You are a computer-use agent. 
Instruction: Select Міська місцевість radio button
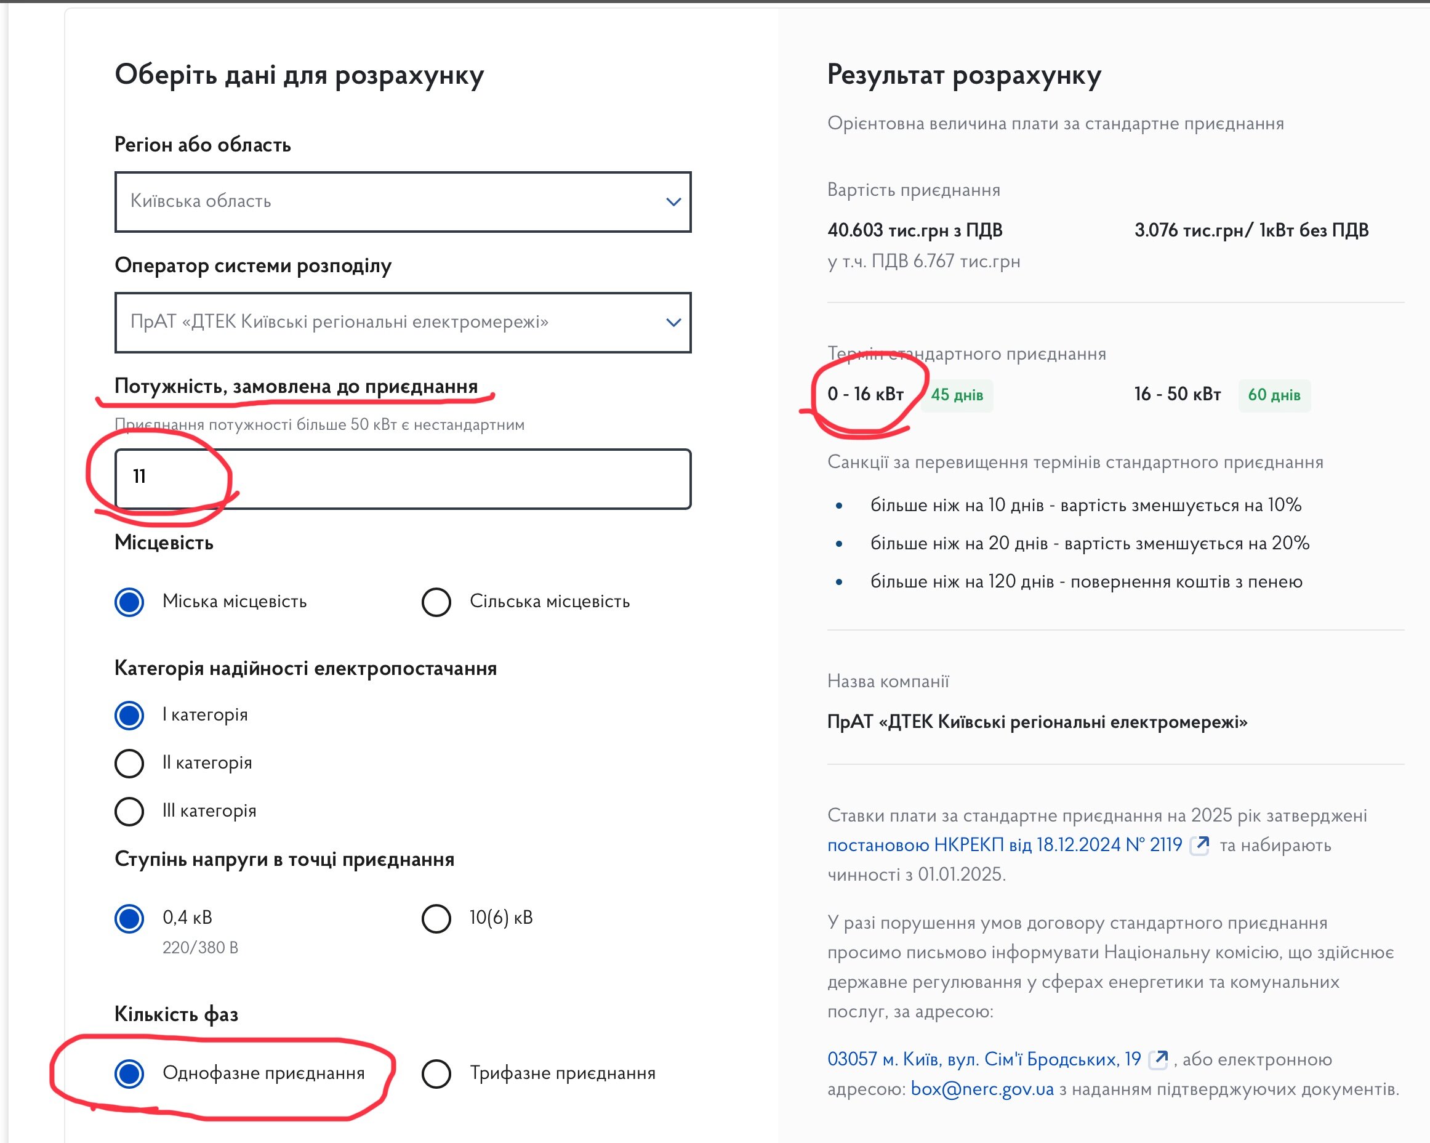tap(129, 602)
